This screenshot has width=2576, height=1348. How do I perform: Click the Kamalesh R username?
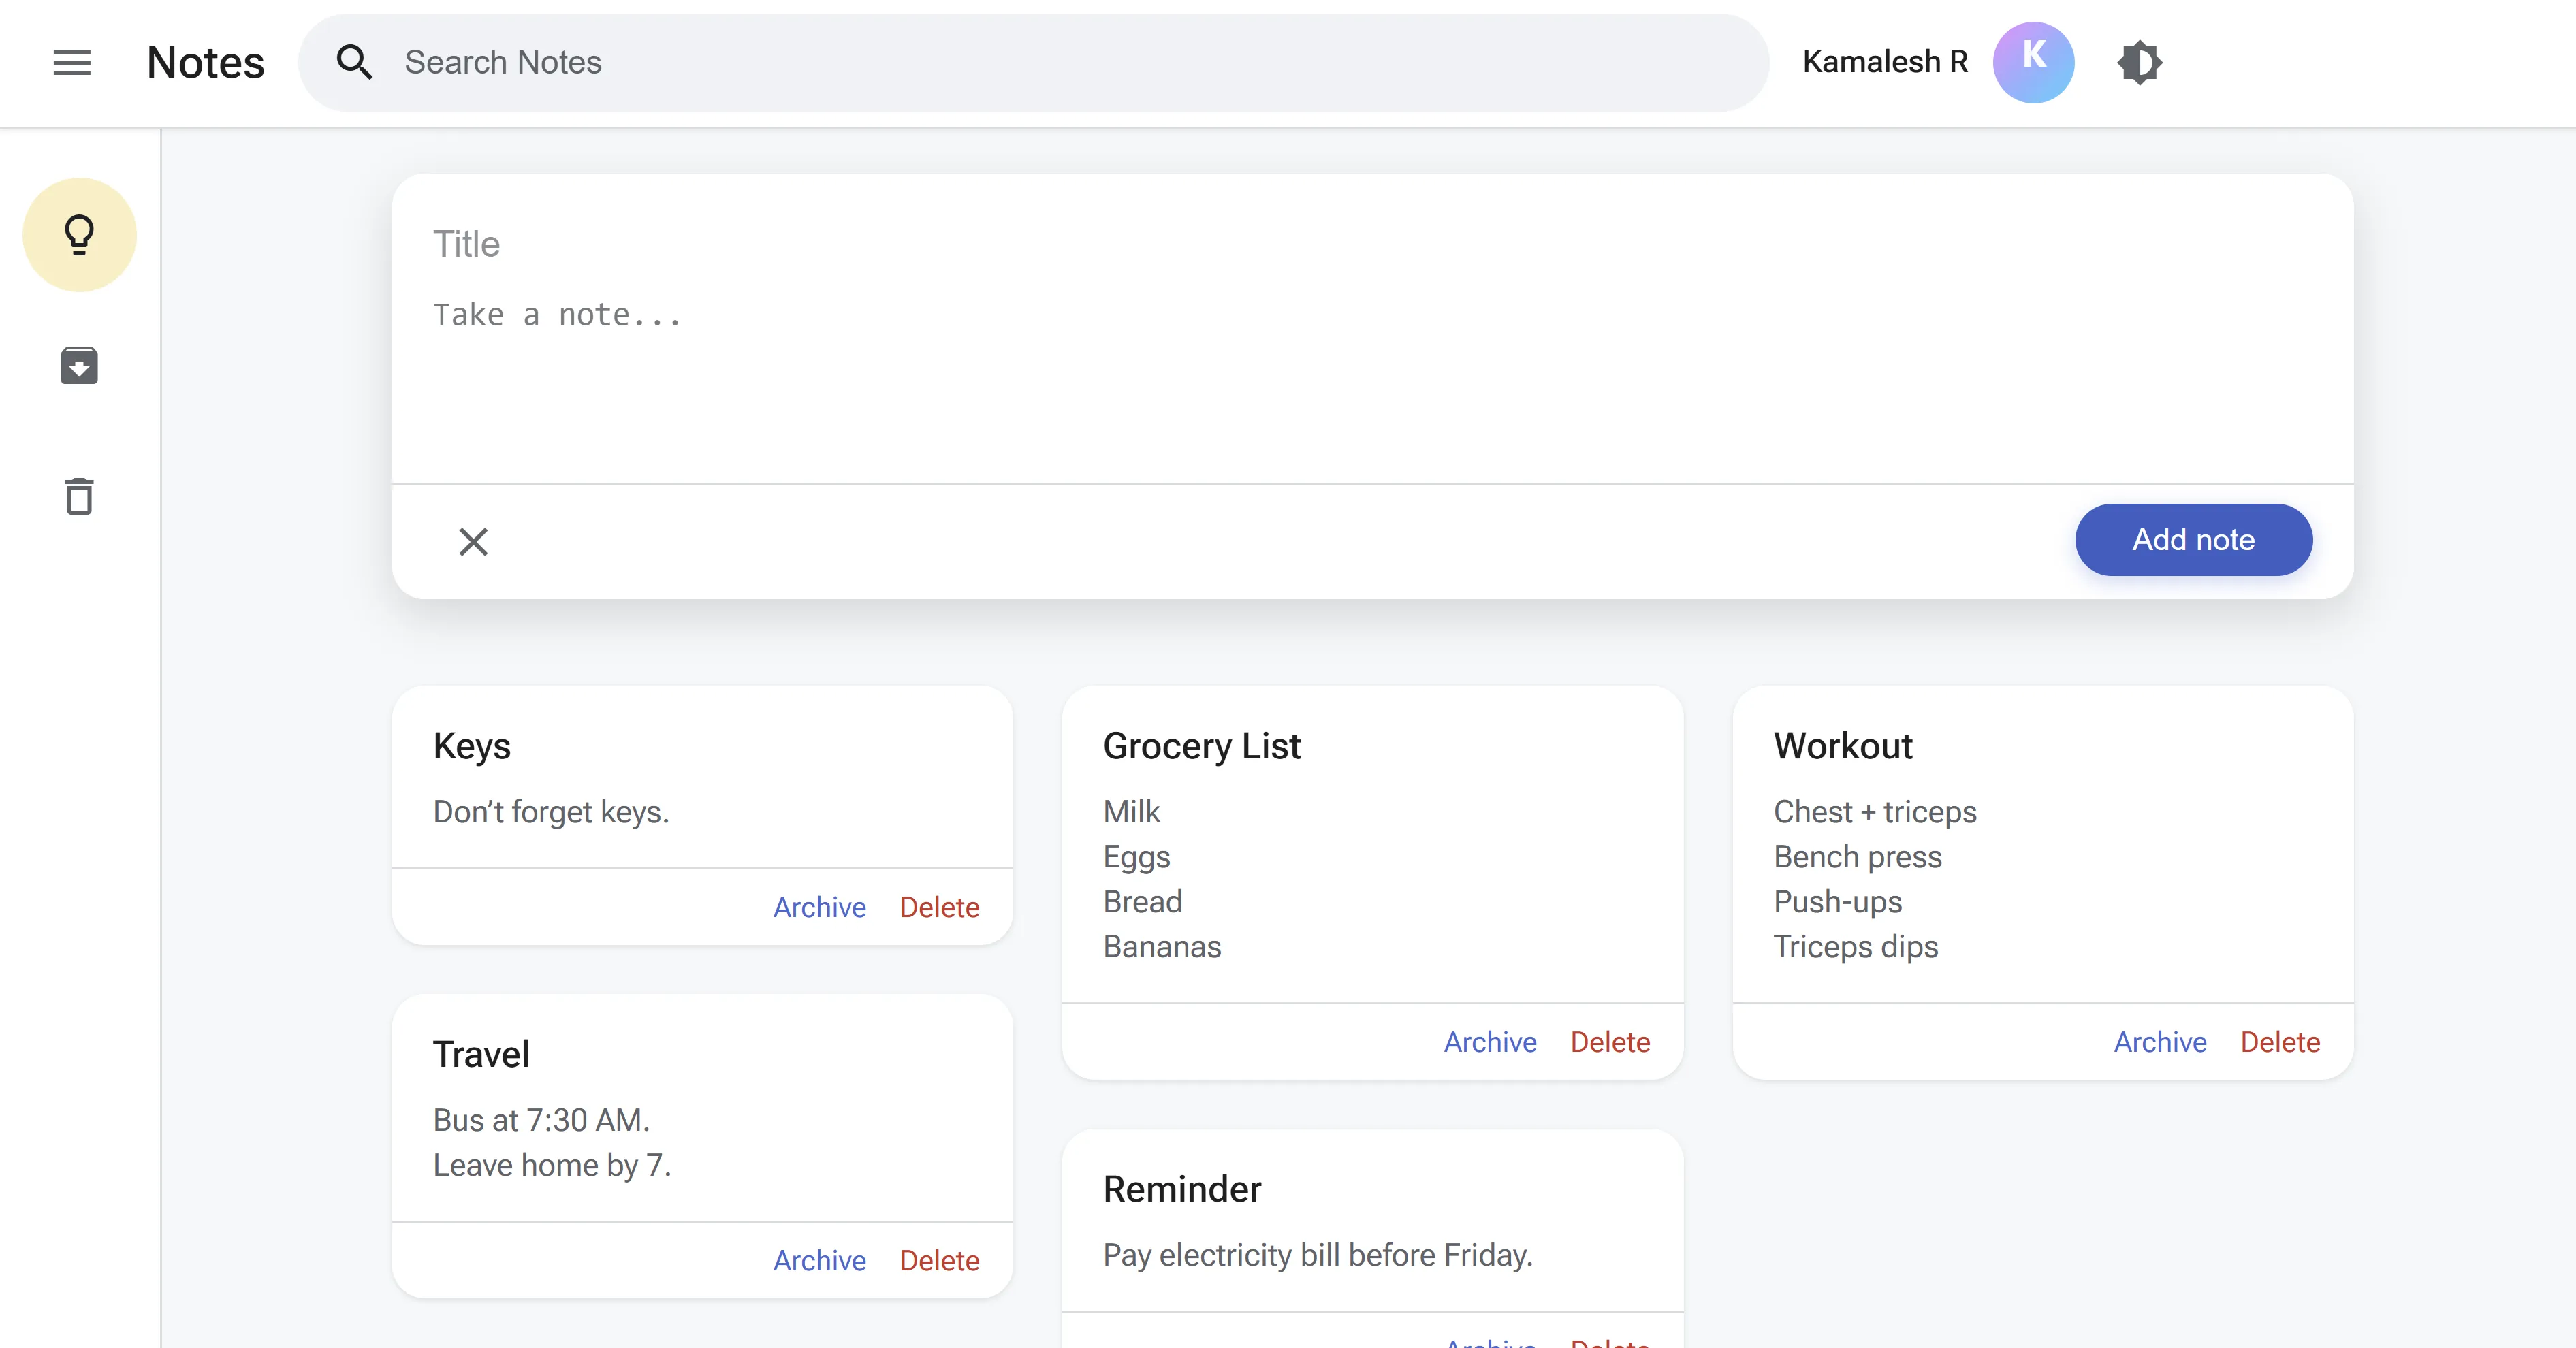tap(1884, 62)
